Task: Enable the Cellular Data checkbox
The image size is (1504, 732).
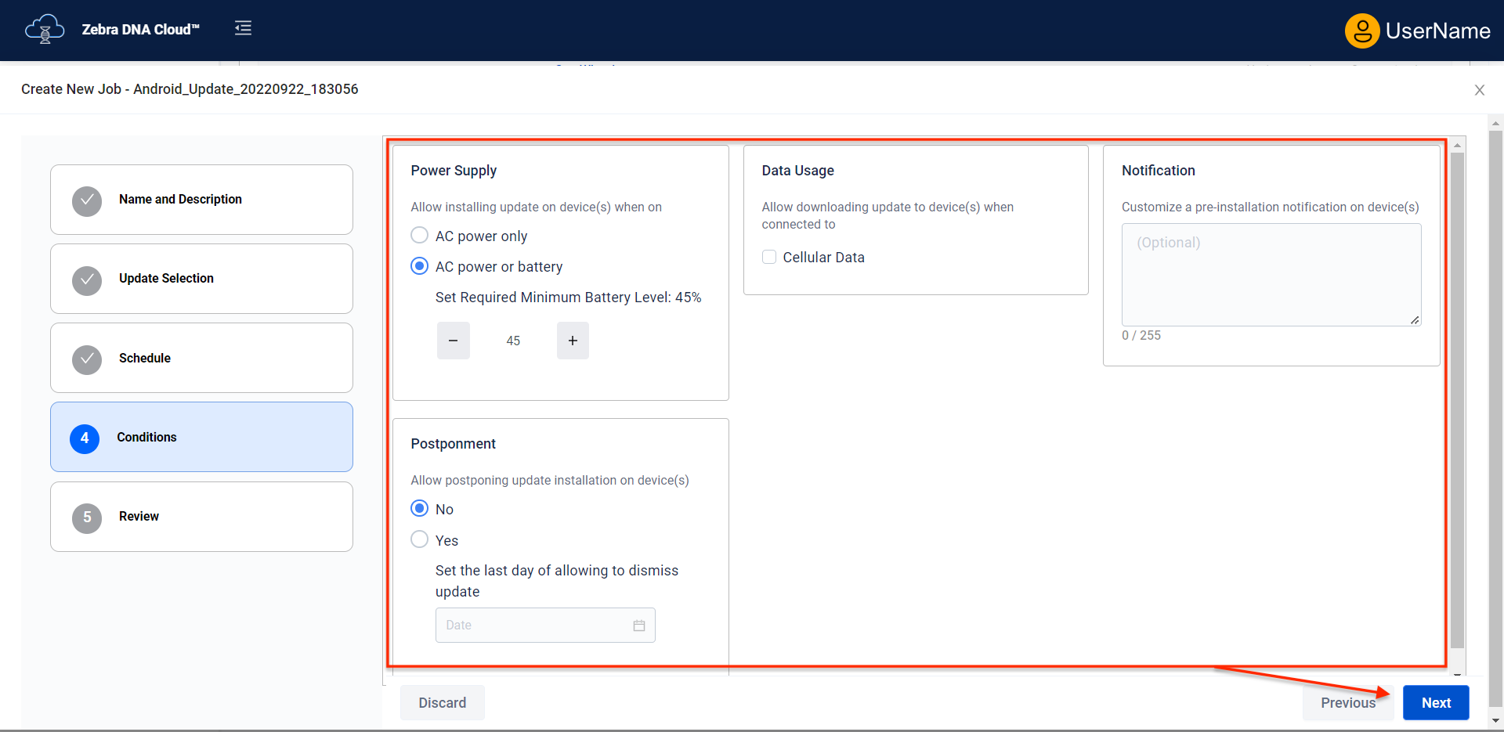Action: tap(769, 257)
